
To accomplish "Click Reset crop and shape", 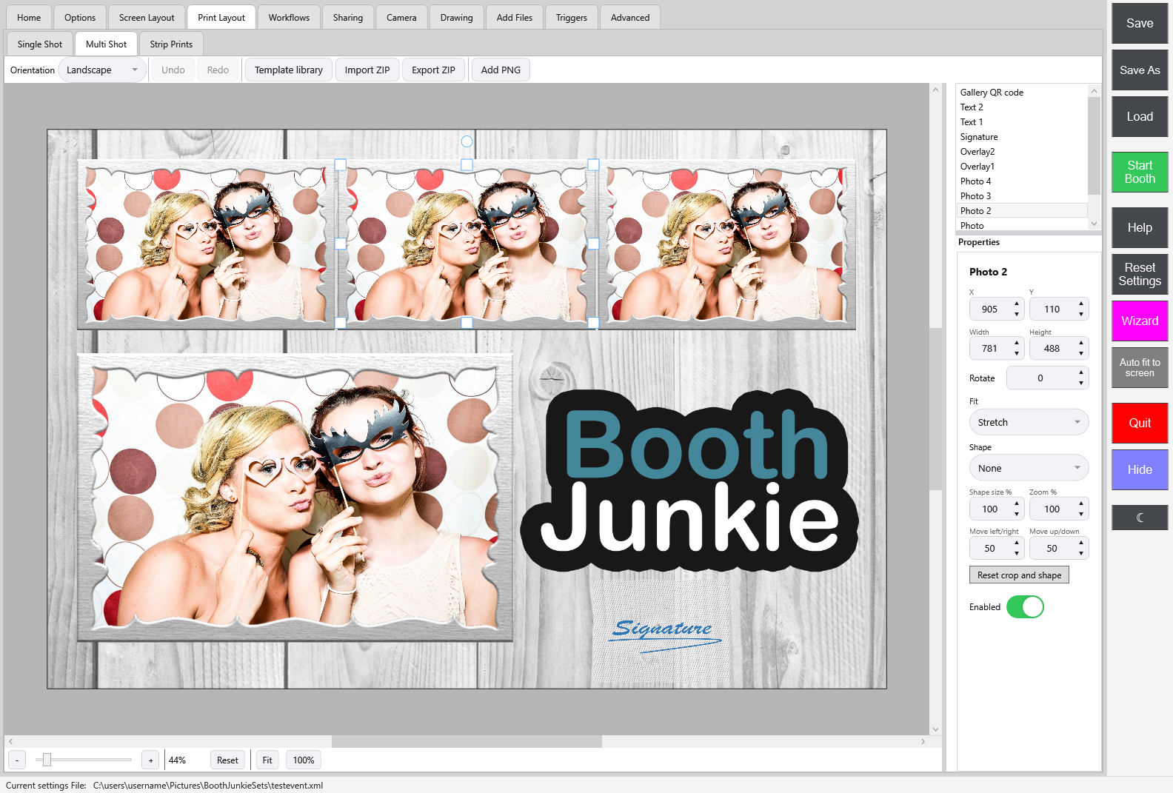I will [1019, 575].
